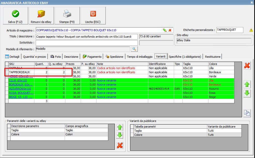This screenshot has width=255, height=158.
Task: Click green down arrow in Parametri delle varianti
Action: (x=120, y=135)
